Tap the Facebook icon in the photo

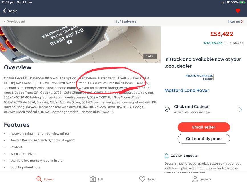click(70, 42)
